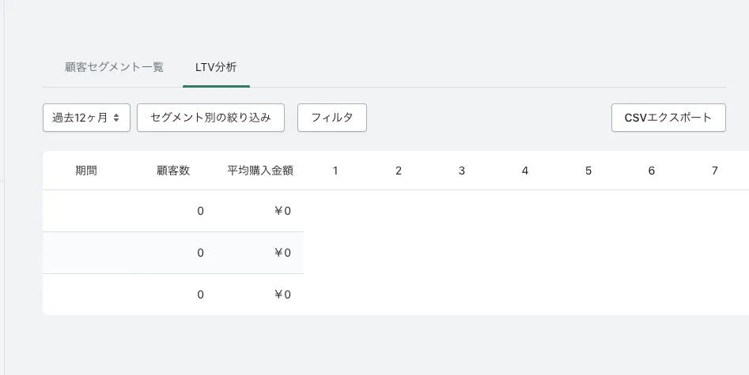Click the 期間 column header
The width and height of the screenshot is (749, 375).
86,171
